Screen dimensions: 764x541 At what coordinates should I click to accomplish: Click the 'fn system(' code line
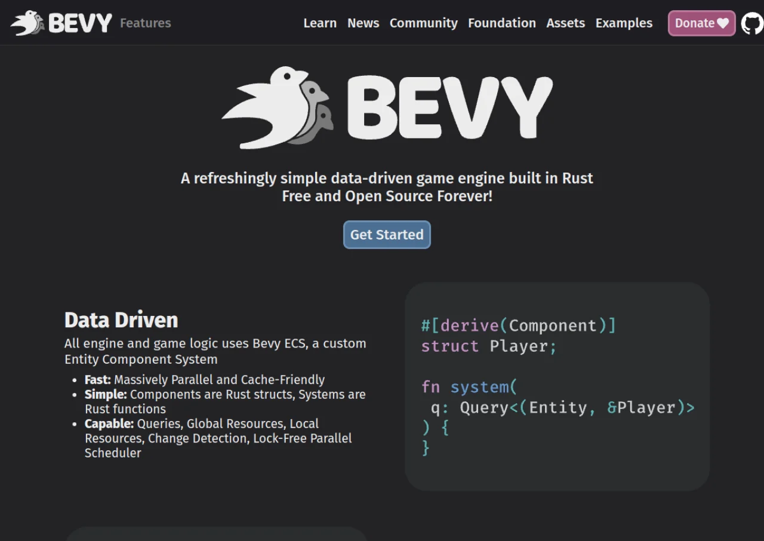click(469, 387)
